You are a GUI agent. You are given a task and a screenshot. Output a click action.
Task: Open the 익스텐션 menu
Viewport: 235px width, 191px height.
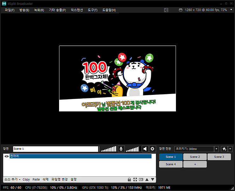click(x=77, y=10)
